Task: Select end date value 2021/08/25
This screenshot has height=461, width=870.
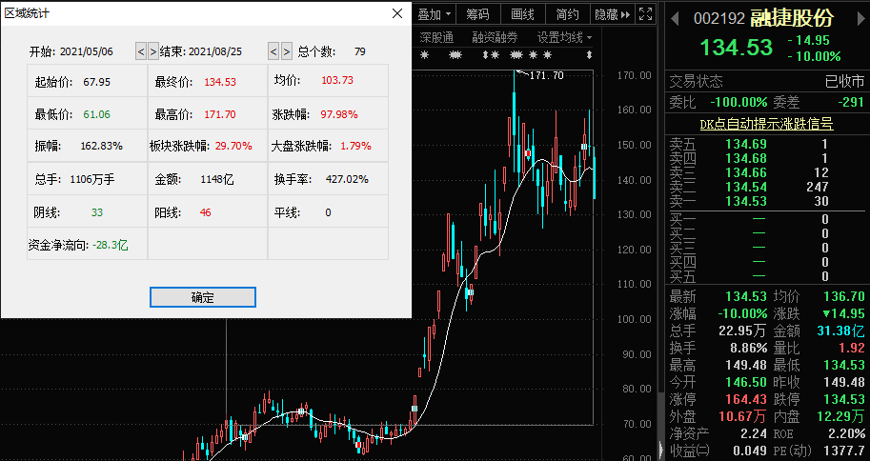Action: [x=215, y=51]
